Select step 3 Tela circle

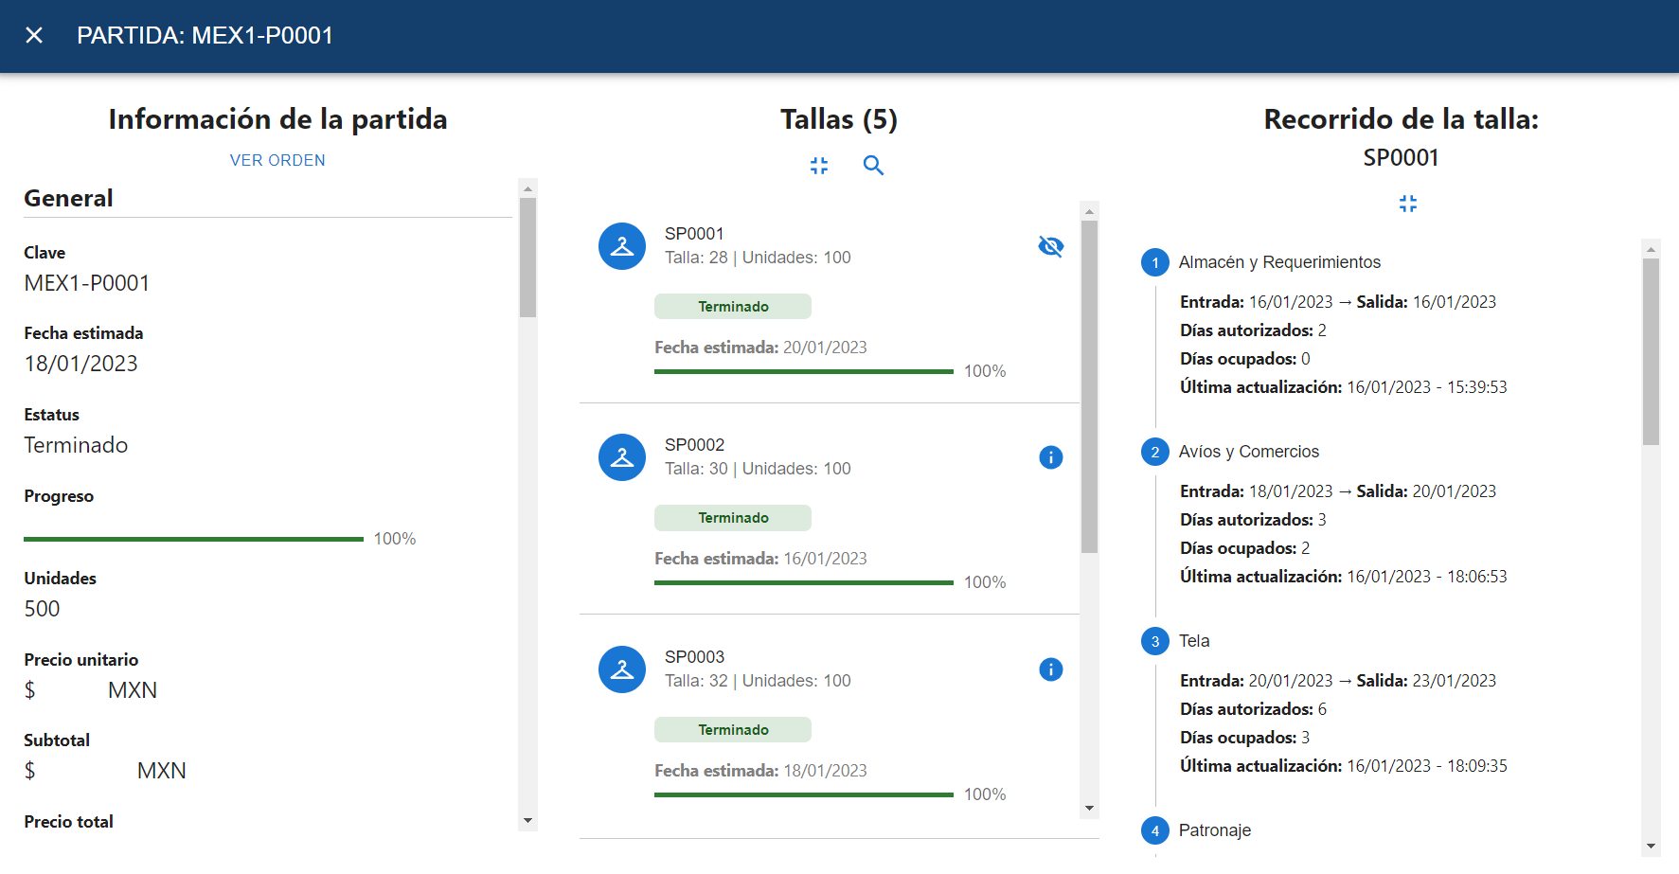[x=1154, y=641]
